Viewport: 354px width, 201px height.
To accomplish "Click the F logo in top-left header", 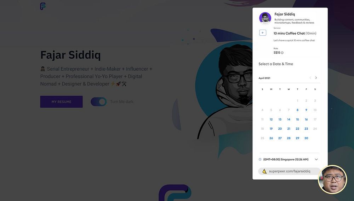I will coord(43,6).
